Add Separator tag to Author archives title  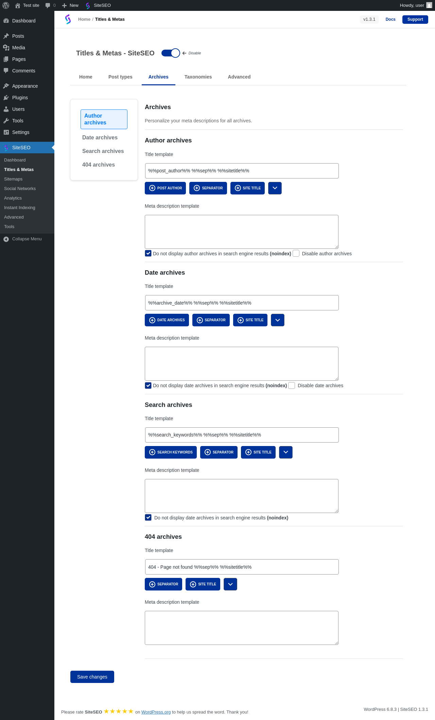(x=208, y=188)
